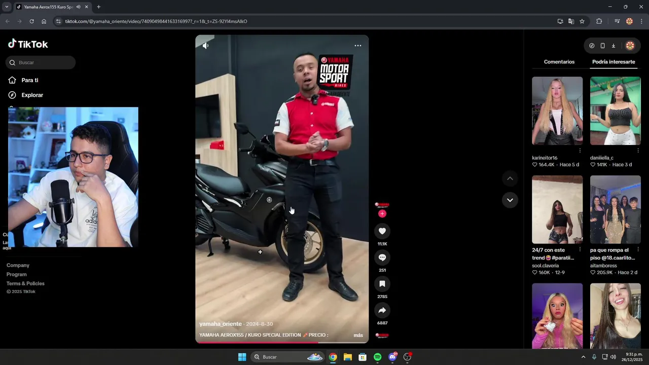The image size is (649, 365).
Task: Mute the video with the speaker icon
Action: click(205, 46)
